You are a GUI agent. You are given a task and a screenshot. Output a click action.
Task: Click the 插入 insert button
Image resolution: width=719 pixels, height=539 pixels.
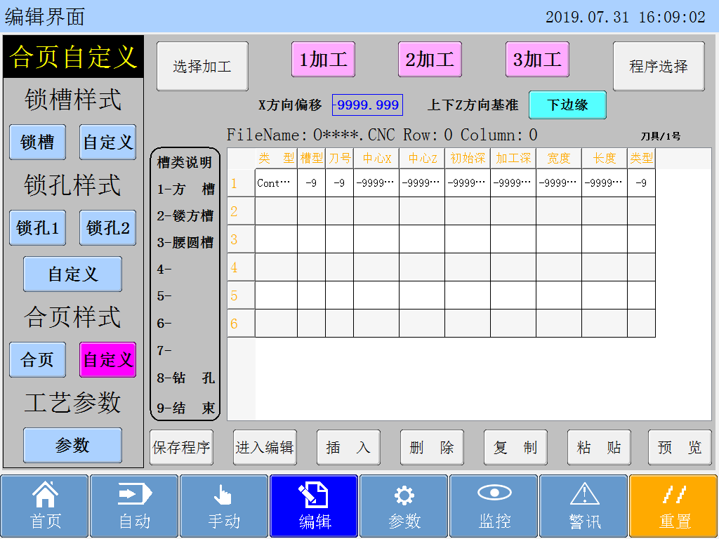point(348,447)
